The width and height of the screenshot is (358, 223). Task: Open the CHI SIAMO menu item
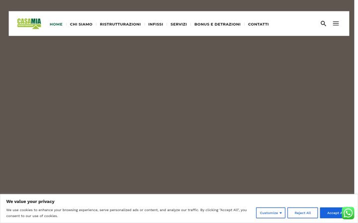(x=81, y=24)
